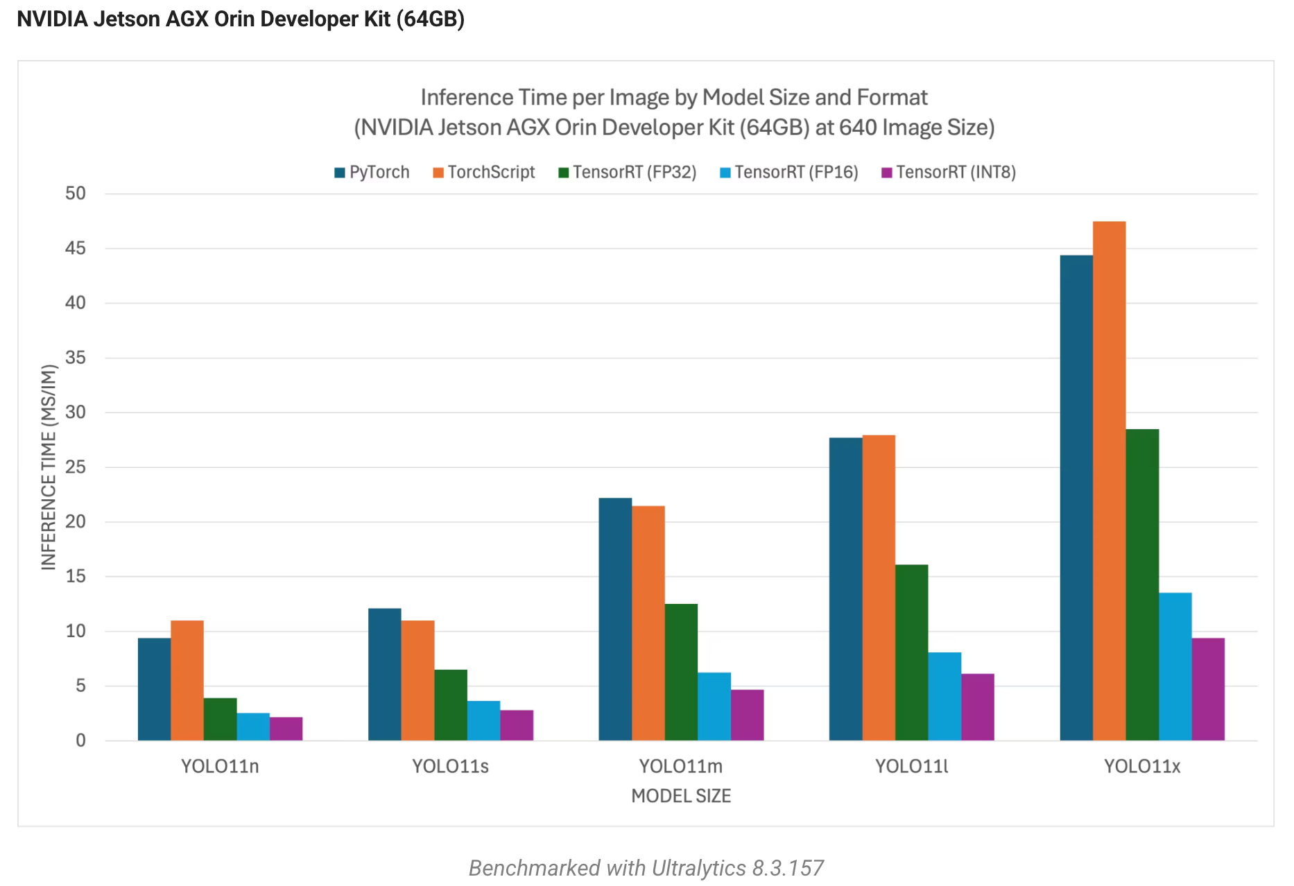Image resolution: width=1294 pixels, height=886 pixels.
Task: Click the YOLO11m PyTorch bar
Action: pos(616,619)
